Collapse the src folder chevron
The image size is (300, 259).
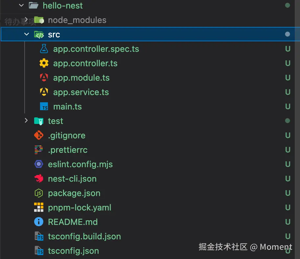[x=27, y=34]
